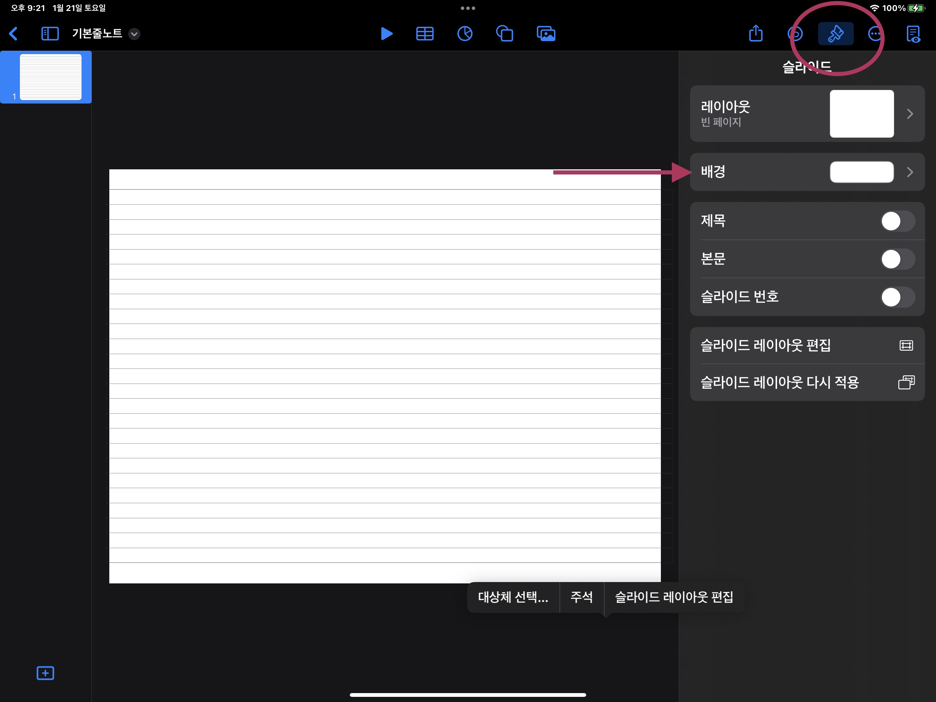Screen dimensions: 936x702
Task: Tap the battery indicator in status bar
Action: coord(916,8)
